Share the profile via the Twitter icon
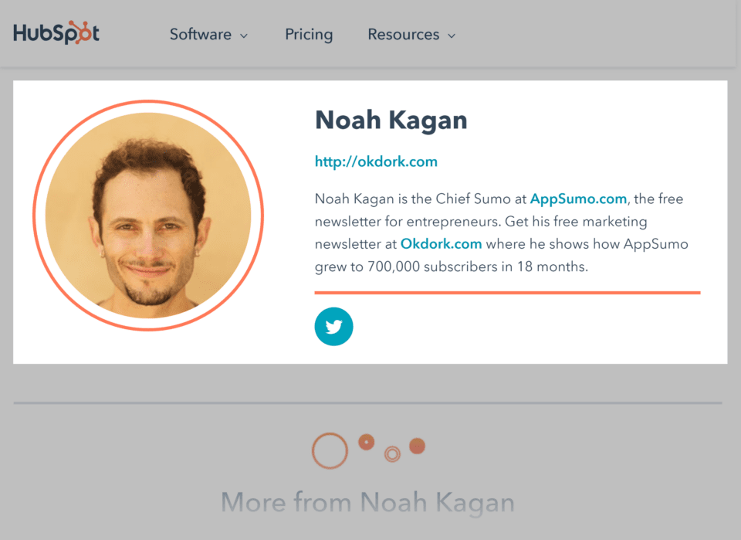The height and width of the screenshot is (540, 741). [333, 326]
